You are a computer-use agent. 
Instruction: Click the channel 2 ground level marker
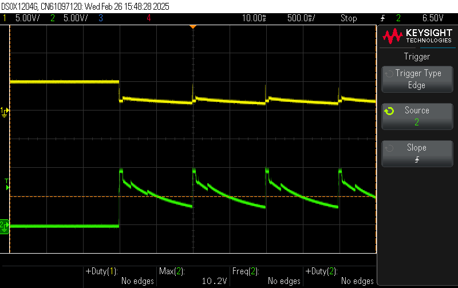click(x=5, y=227)
